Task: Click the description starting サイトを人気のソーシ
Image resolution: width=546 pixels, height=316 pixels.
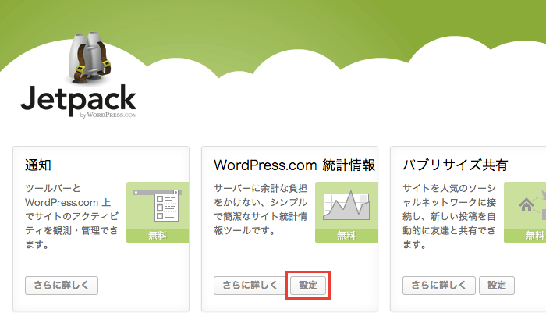Action: point(449,216)
